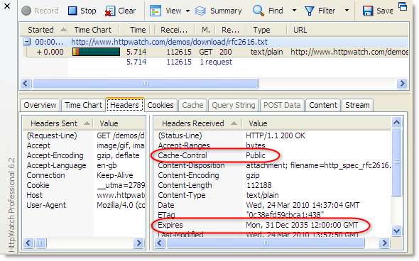Switch to the Overview tab
Screen dimensions: 419x261
click(x=40, y=105)
